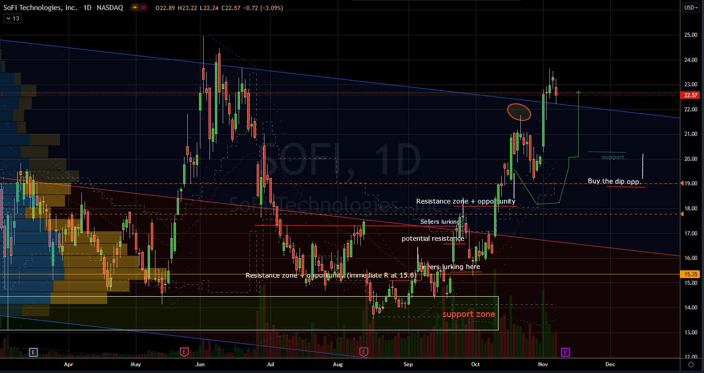The height and width of the screenshot is (373, 704).
Task: Click the change value −0.72 (−3.09%)
Action: [x=263, y=8]
